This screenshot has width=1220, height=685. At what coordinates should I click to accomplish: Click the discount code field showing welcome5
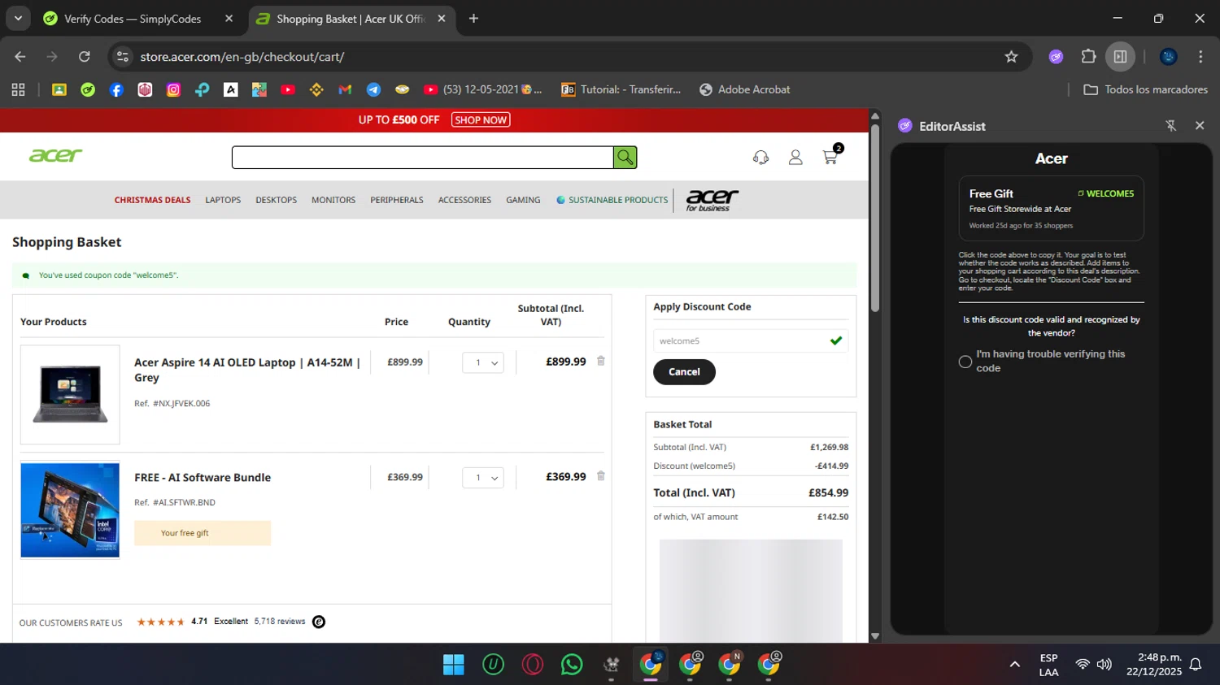point(751,341)
